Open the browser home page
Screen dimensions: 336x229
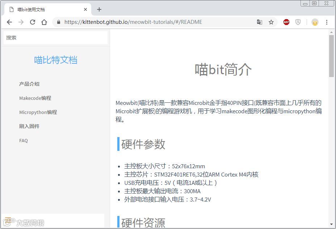click(44, 22)
